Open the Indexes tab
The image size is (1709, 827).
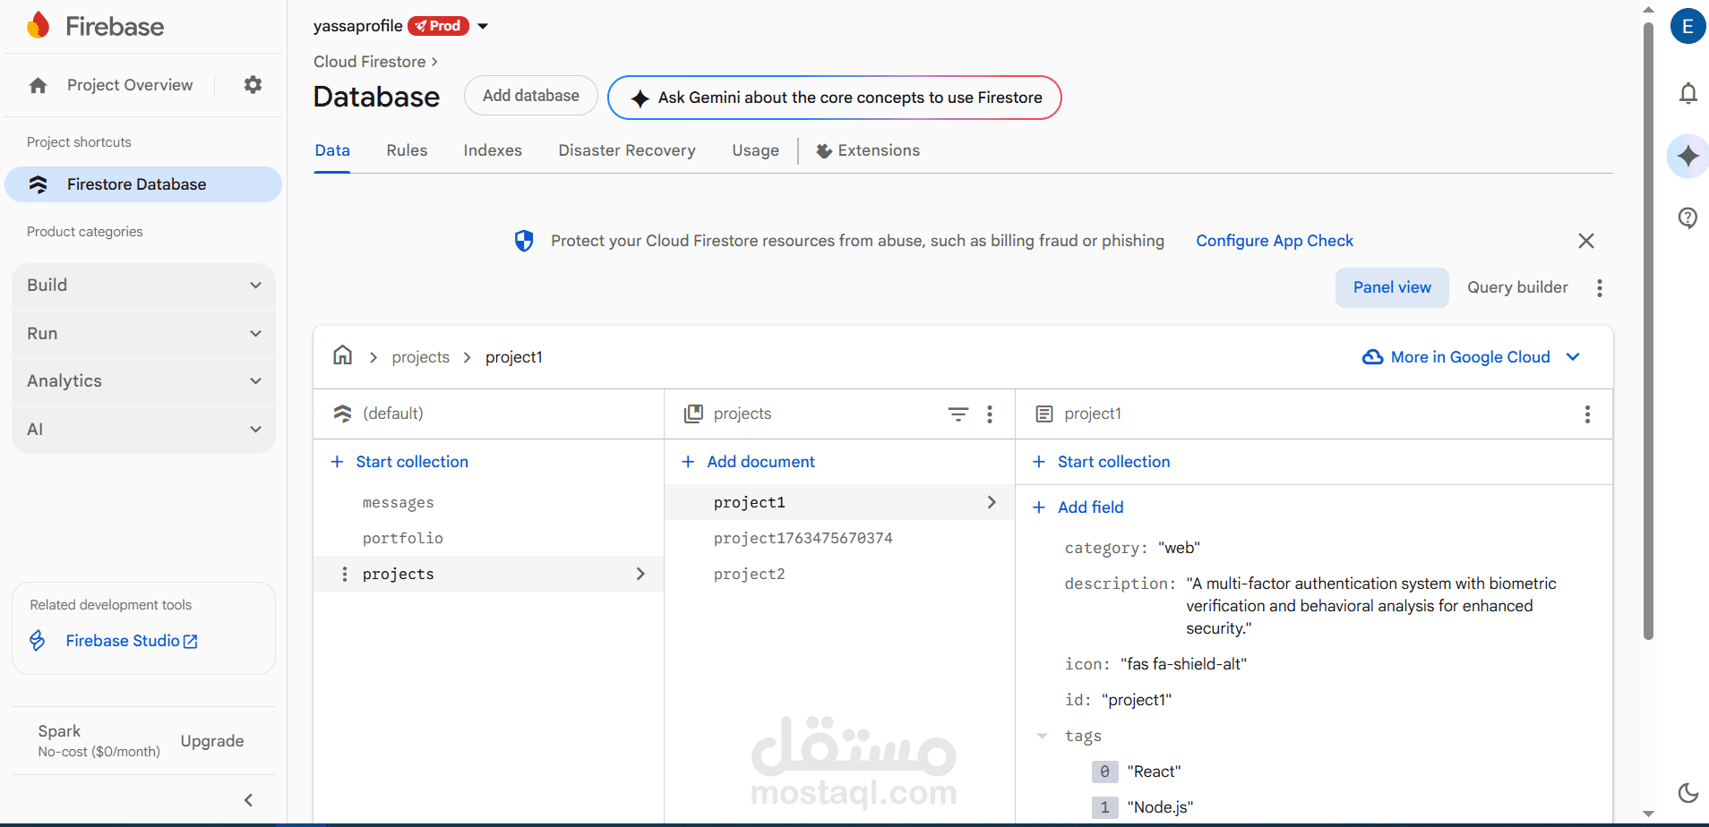(493, 150)
